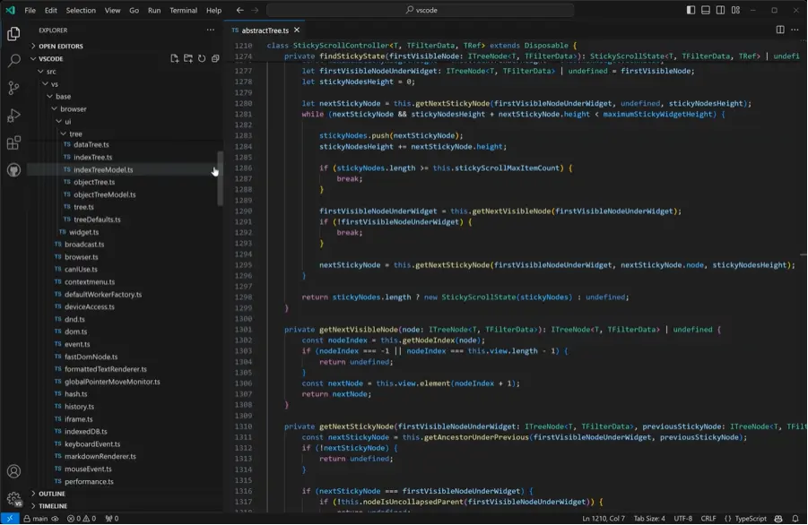The image size is (808, 525).
Task: Open the Terminal menu
Action: click(x=184, y=10)
